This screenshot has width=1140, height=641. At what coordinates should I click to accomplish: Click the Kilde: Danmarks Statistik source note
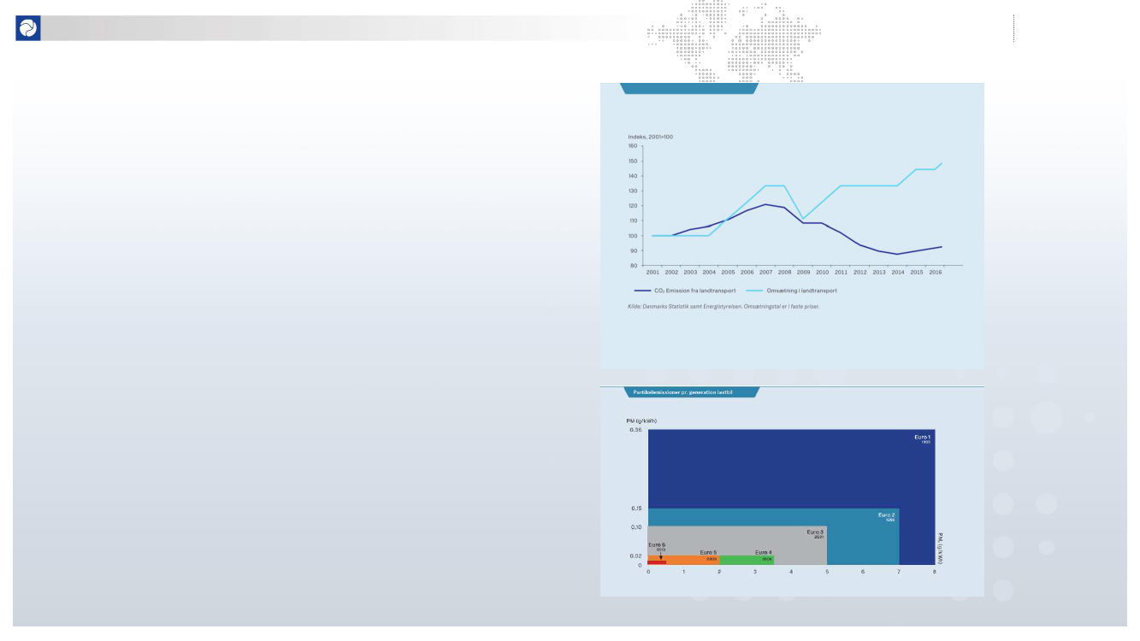[x=723, y=305]
